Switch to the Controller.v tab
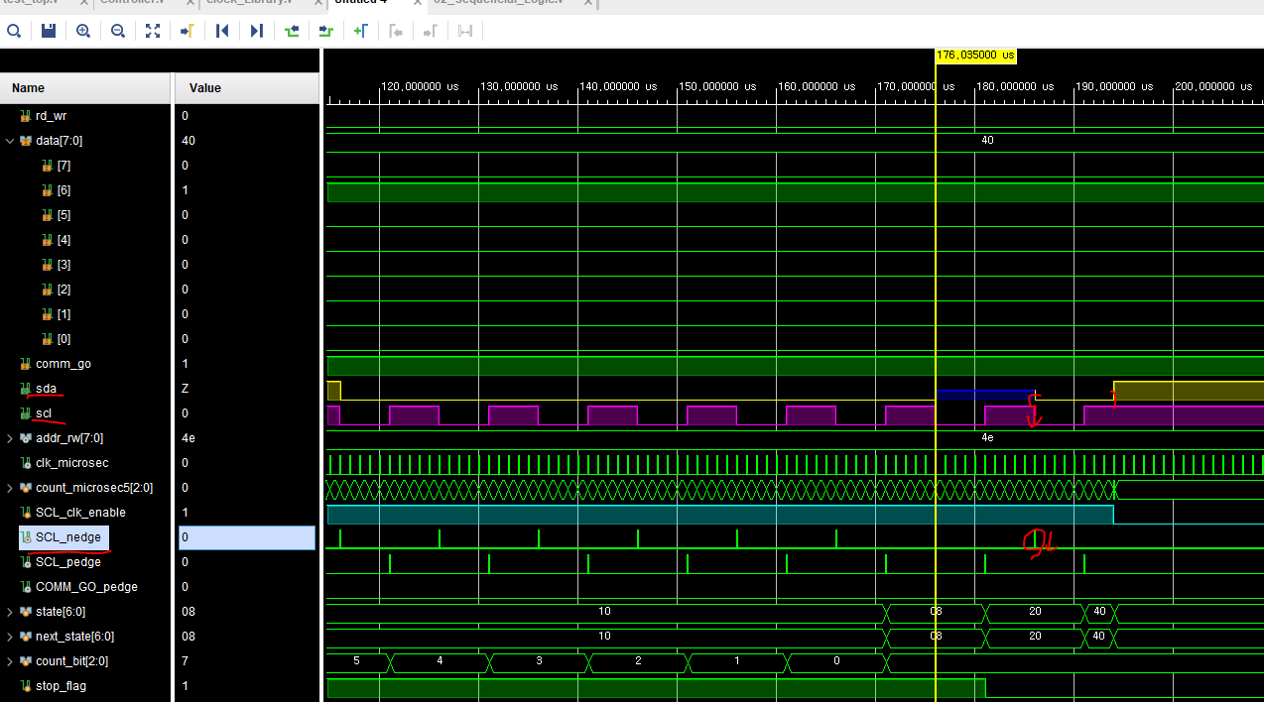This screenshot has height=702, width=1264. tap(134, 3)
